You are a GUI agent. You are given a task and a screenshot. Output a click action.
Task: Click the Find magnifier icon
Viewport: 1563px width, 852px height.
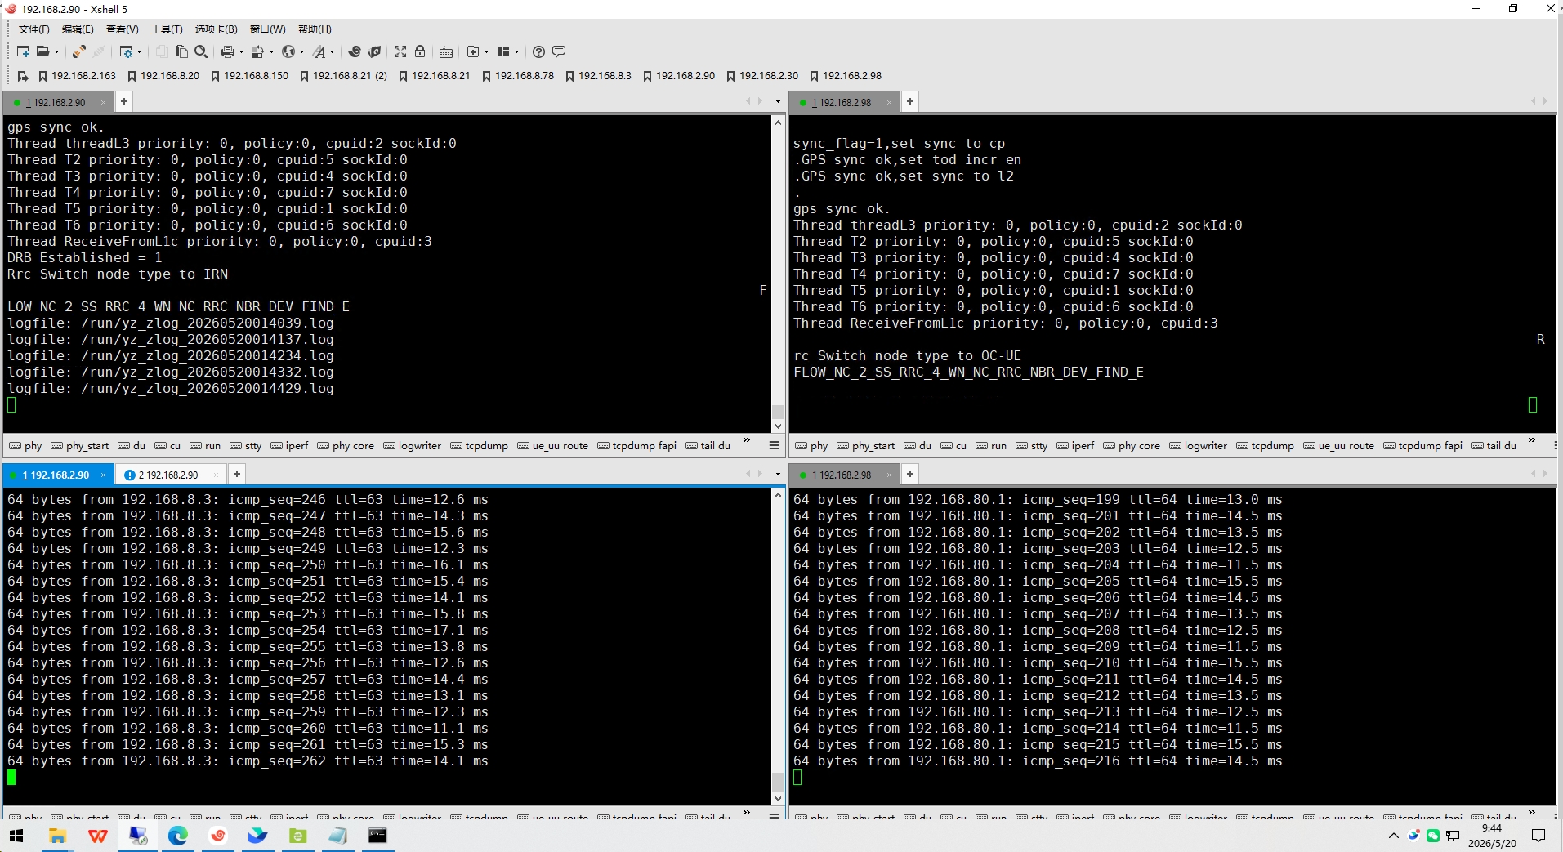[201, 51]
